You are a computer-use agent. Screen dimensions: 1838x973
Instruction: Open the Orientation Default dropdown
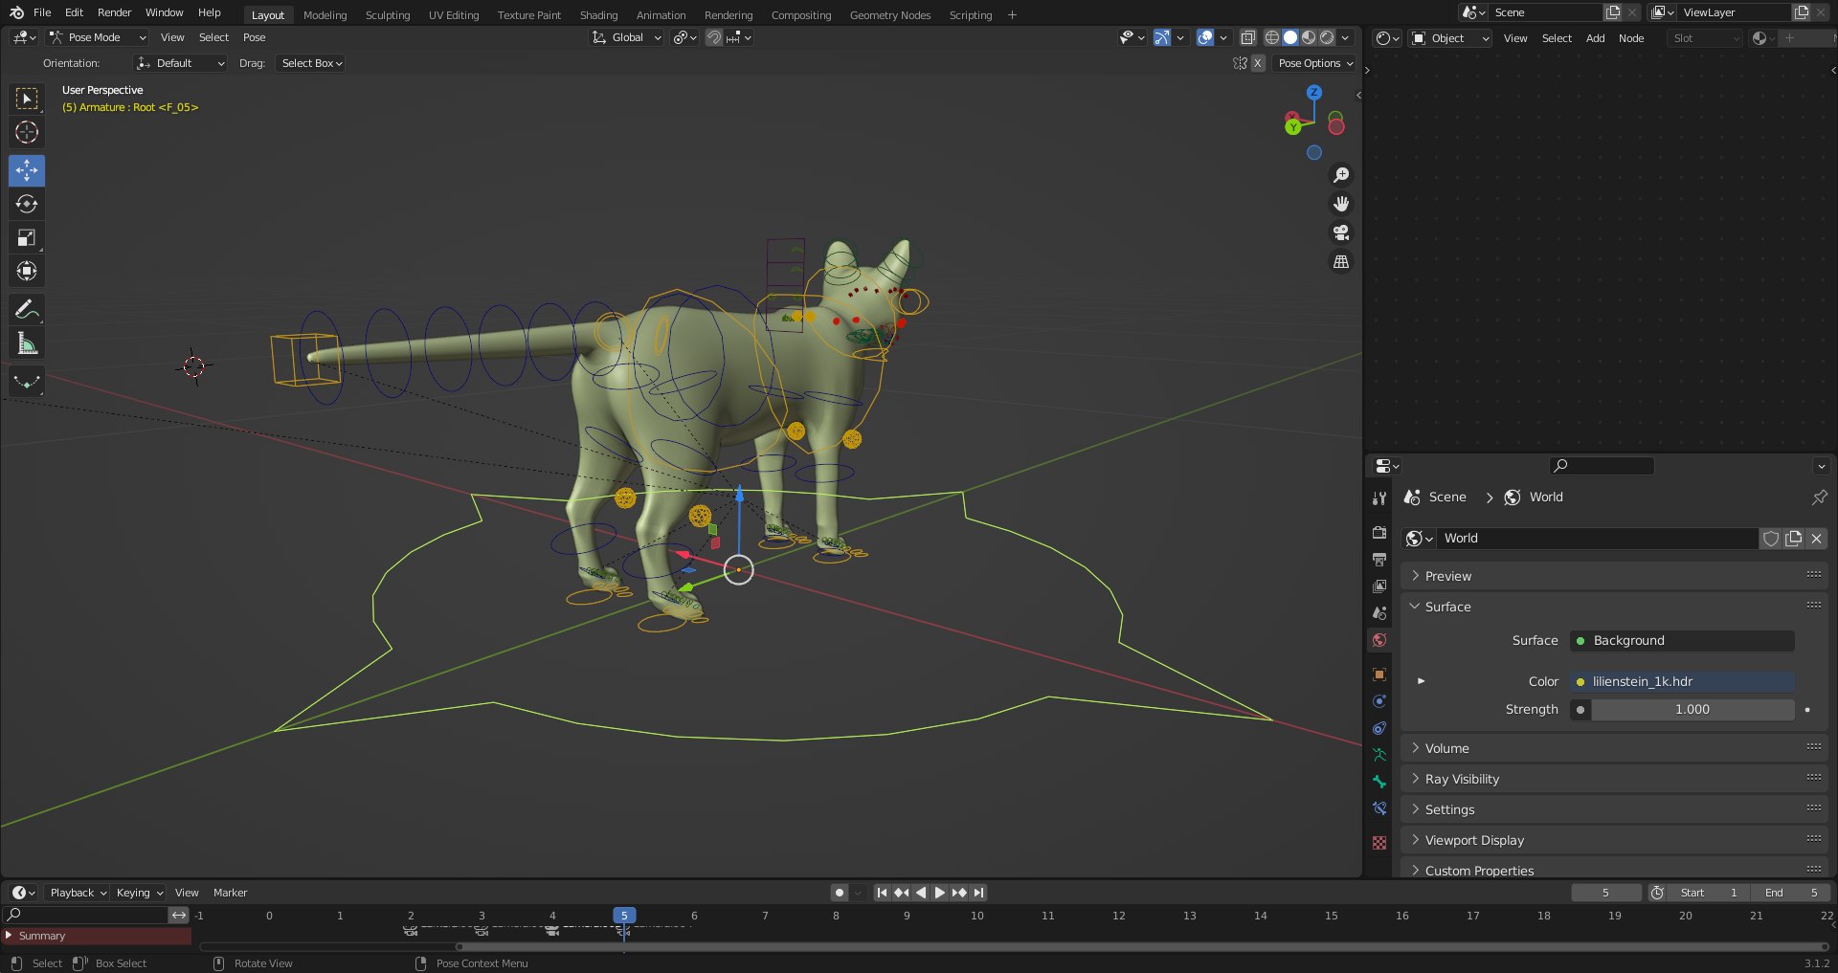pyautogui.click(x=181, y=63)
